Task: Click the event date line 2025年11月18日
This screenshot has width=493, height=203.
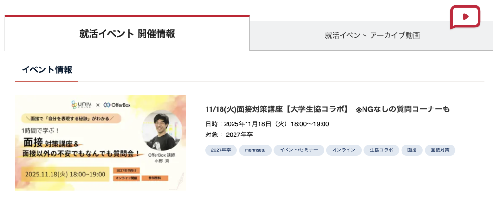Action: [x=267, y=124]
